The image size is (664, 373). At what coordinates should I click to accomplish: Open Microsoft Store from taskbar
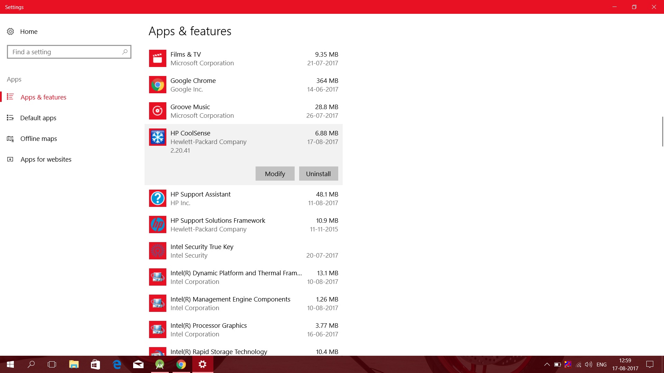click(x=95, y=364)
